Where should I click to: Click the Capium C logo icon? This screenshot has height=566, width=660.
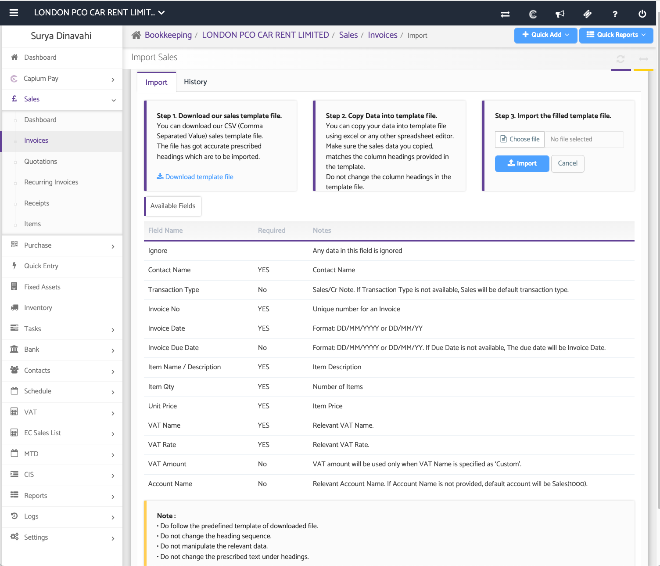click(533, 14)
